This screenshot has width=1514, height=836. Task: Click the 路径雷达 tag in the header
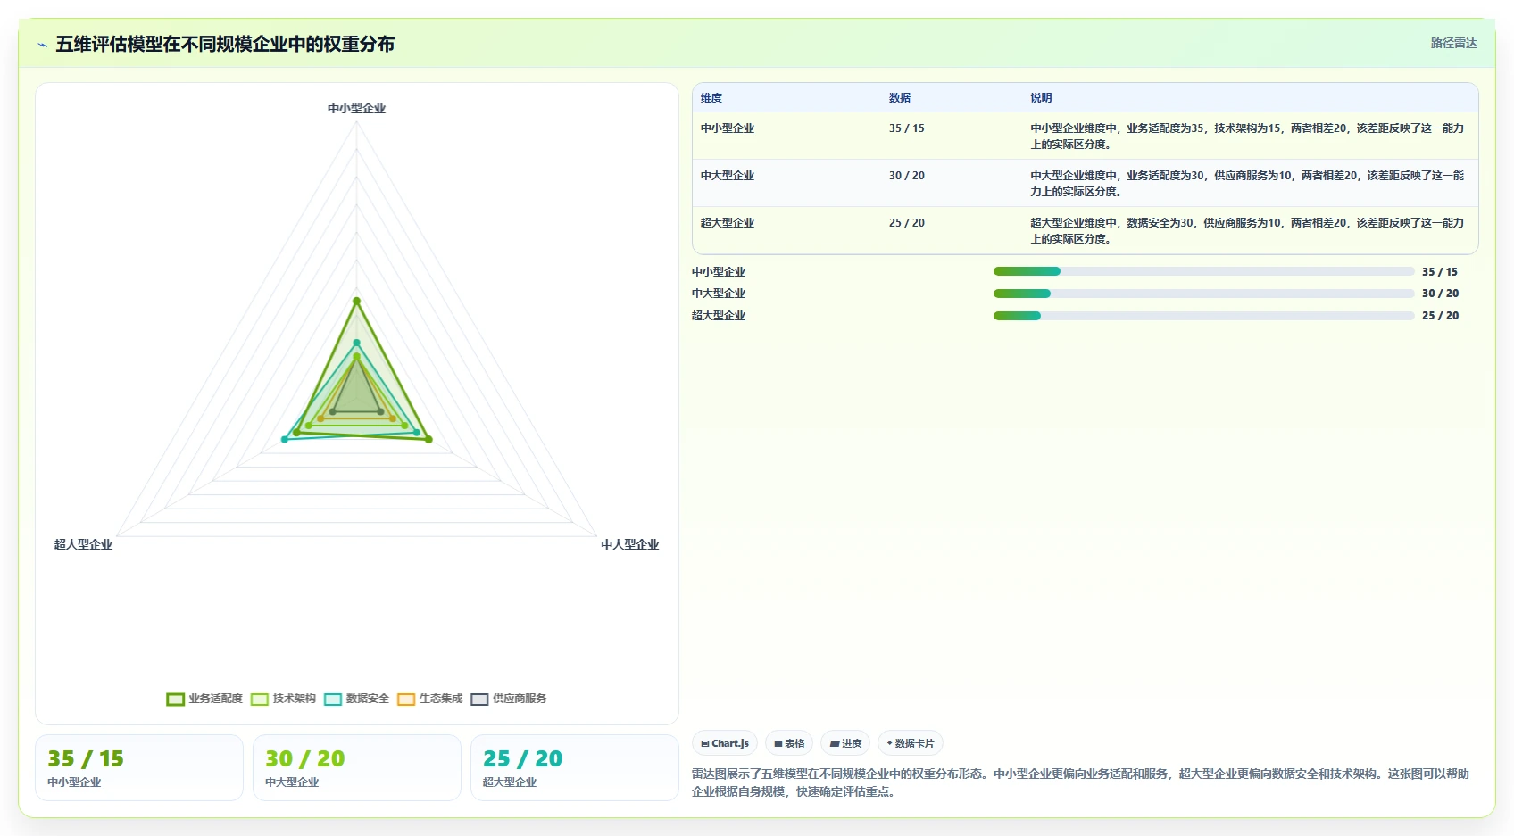pos(1453,43)
